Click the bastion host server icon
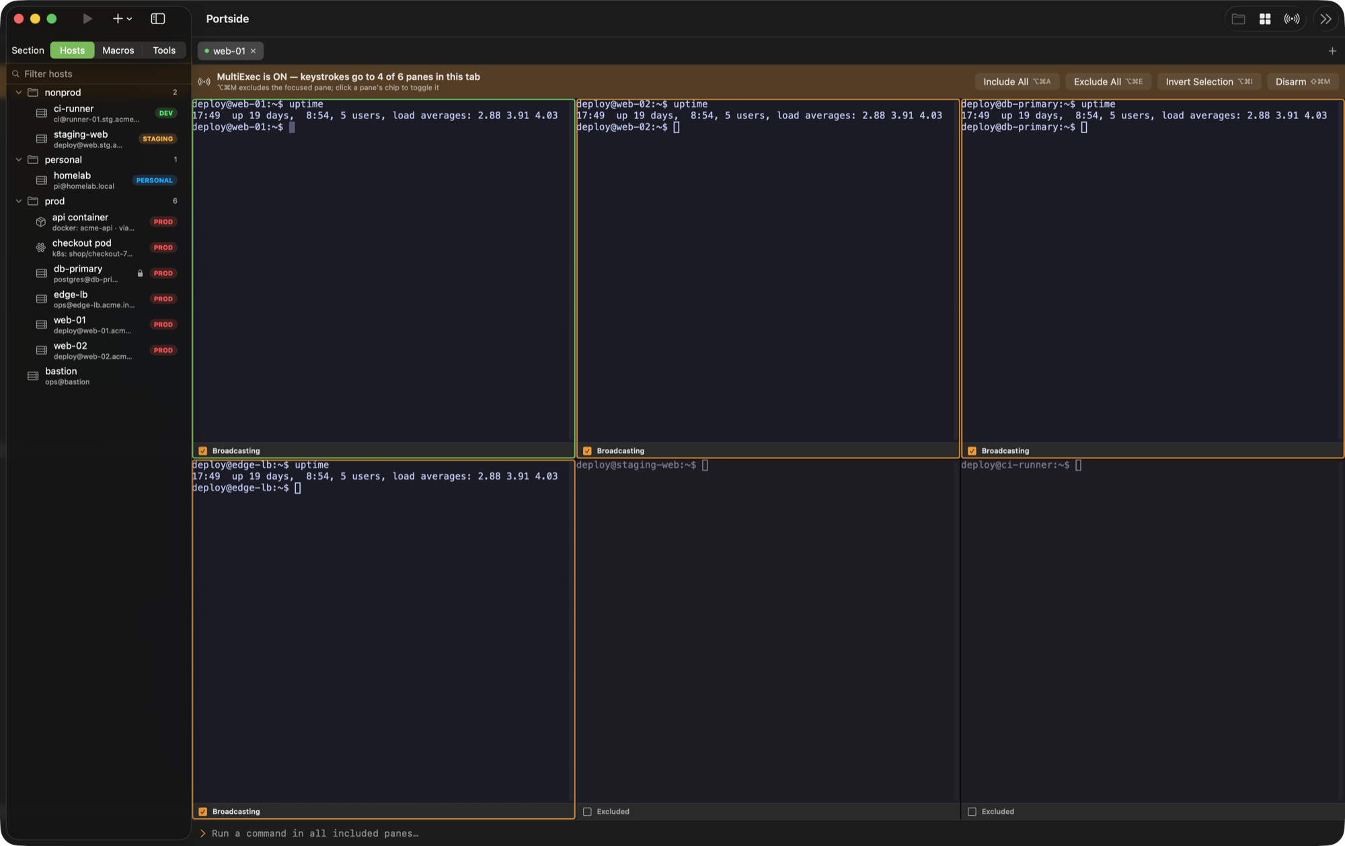This screenshot has width=1345, height=846. pos(33,376)
